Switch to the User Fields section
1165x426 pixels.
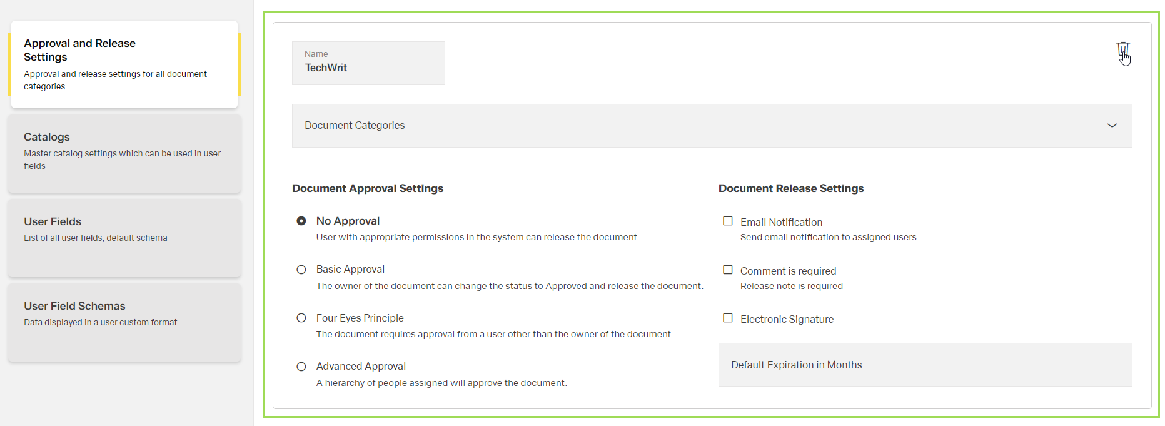point(124,238)
